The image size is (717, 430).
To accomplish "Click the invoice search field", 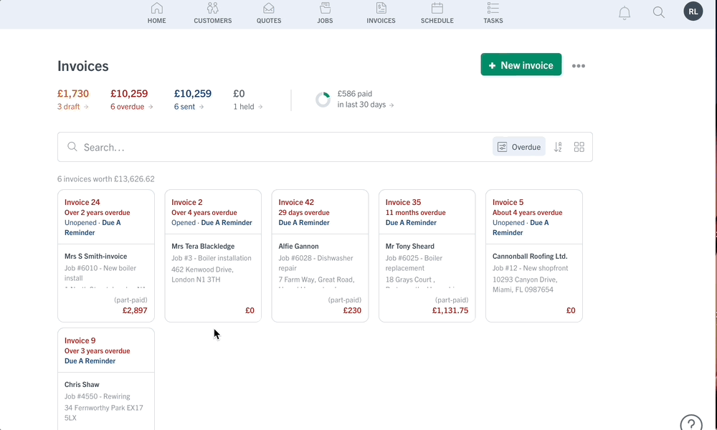I will click(280, 147).
